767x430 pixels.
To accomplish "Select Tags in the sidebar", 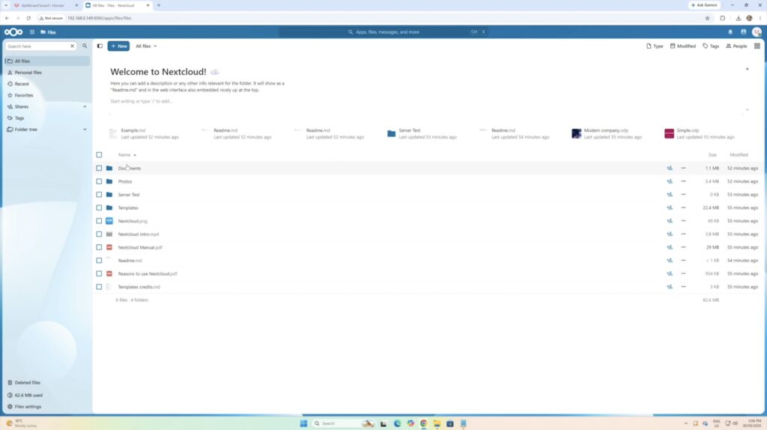I will pos(47,118).
